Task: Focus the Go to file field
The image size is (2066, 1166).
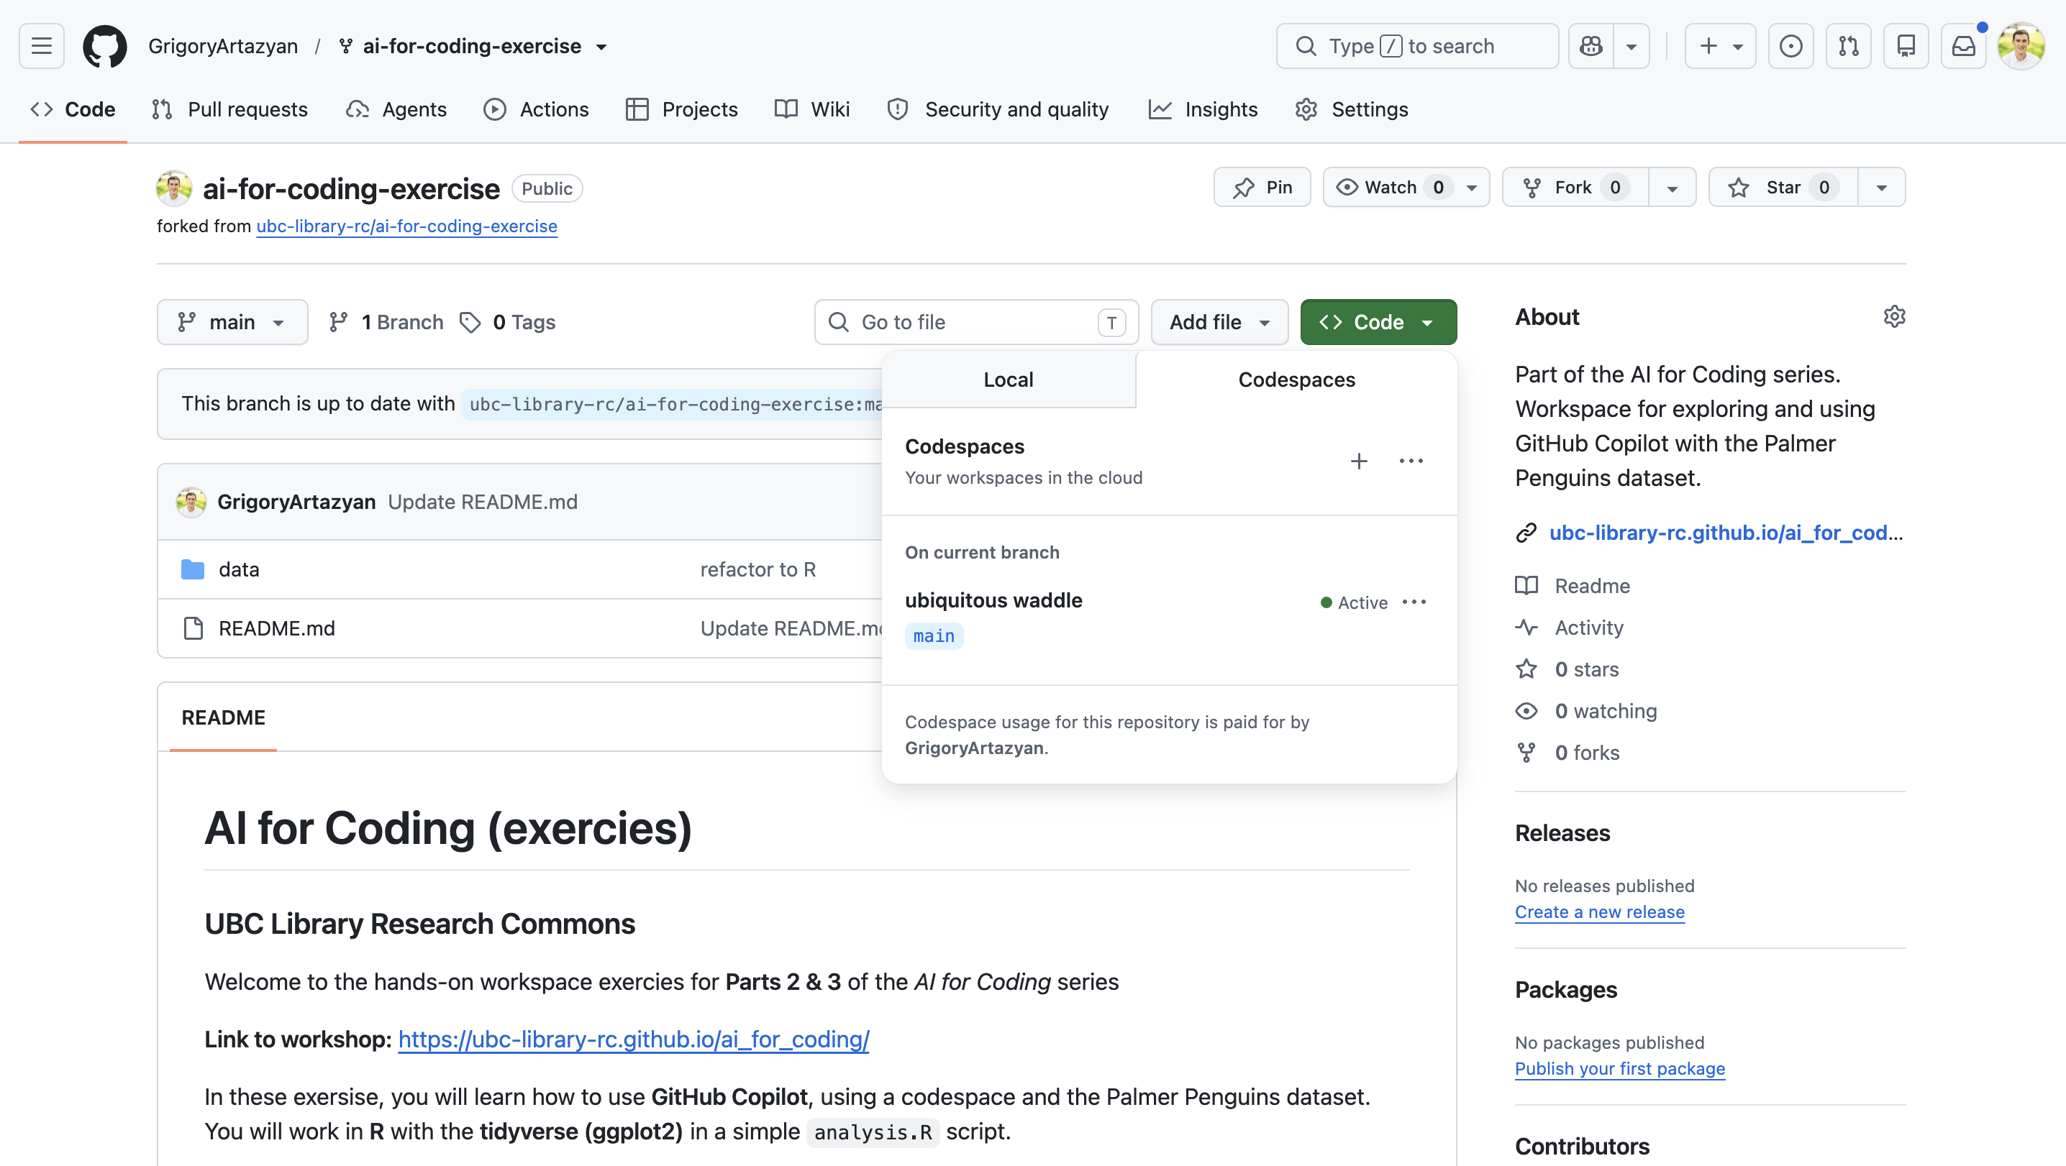Action: coord(976,322)
